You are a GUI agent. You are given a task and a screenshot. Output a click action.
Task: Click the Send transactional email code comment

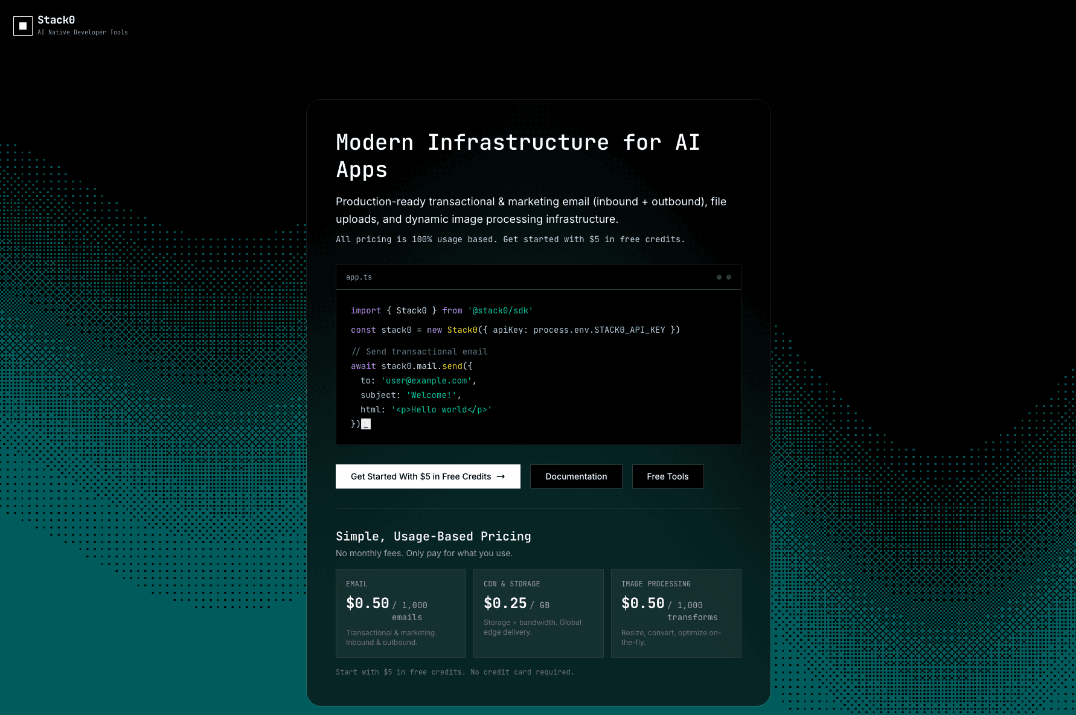420,351
